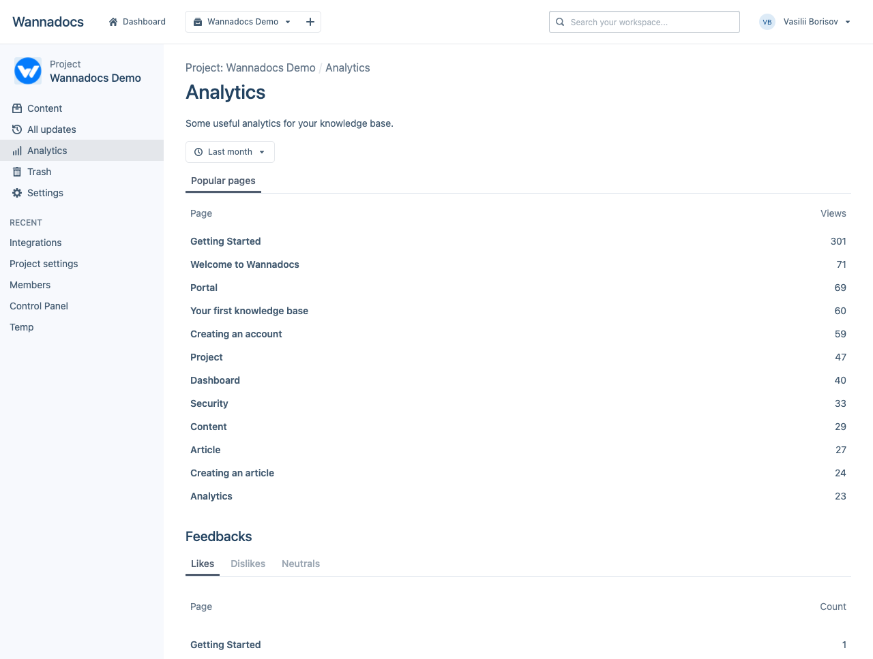Screen dimensions: 873x659
Task: Open the Analytics page in Popular pages
Action: coord(211,496)
